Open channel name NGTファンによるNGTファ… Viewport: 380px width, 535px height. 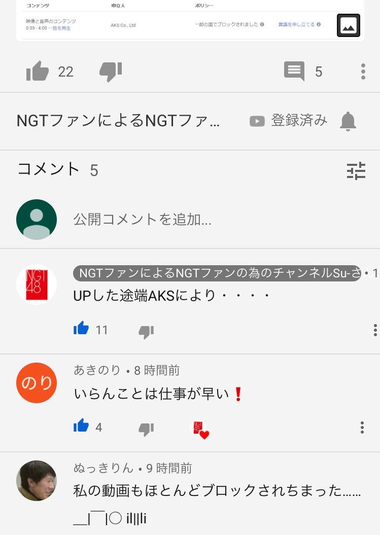[118, 121]
